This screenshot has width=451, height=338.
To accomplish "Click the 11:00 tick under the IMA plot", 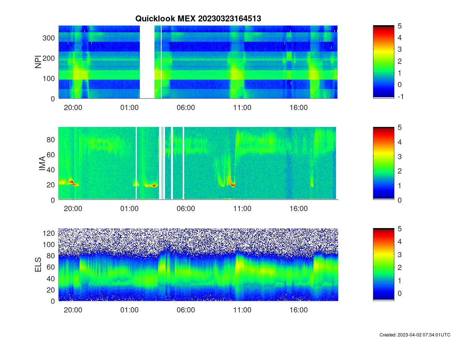I will click(x=242, y=209).
